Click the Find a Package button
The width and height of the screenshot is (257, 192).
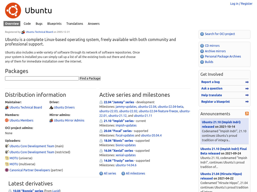pos(90,78)
